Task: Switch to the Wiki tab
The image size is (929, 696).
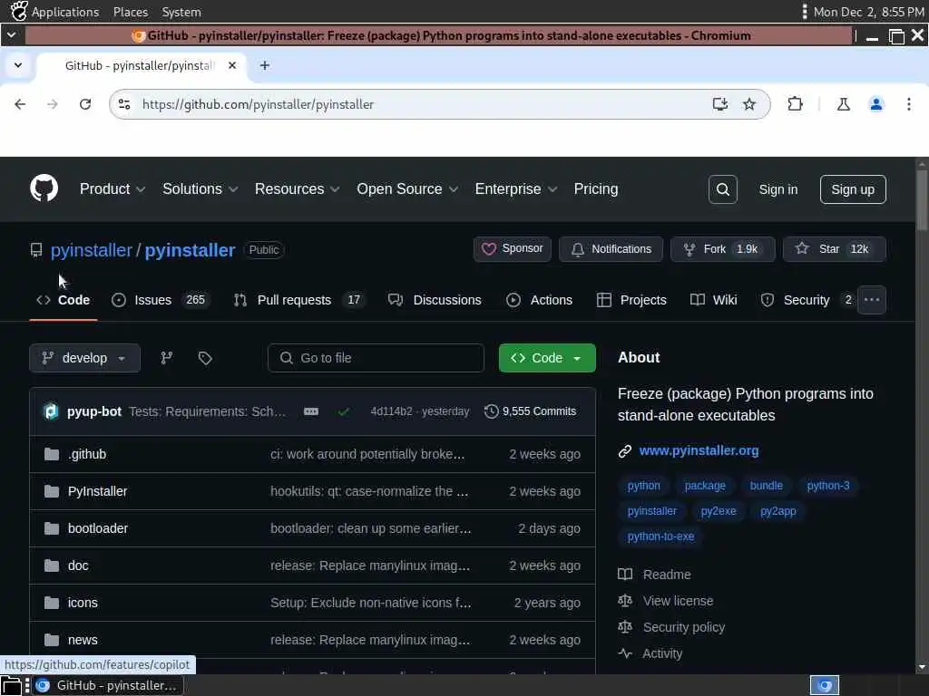Action: point(713,300)
